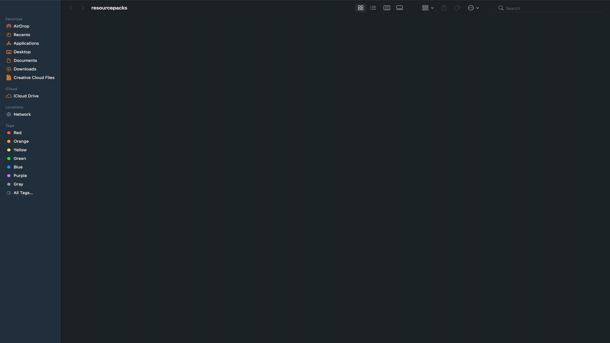Select the Green tag
The image size is (610, 343).
pyautogui.click(x=20, y=158)
